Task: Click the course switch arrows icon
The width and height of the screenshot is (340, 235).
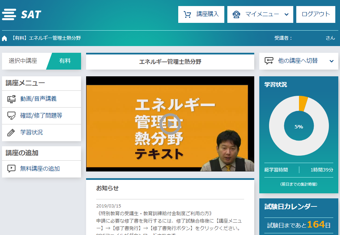Action: coord(269,61)
